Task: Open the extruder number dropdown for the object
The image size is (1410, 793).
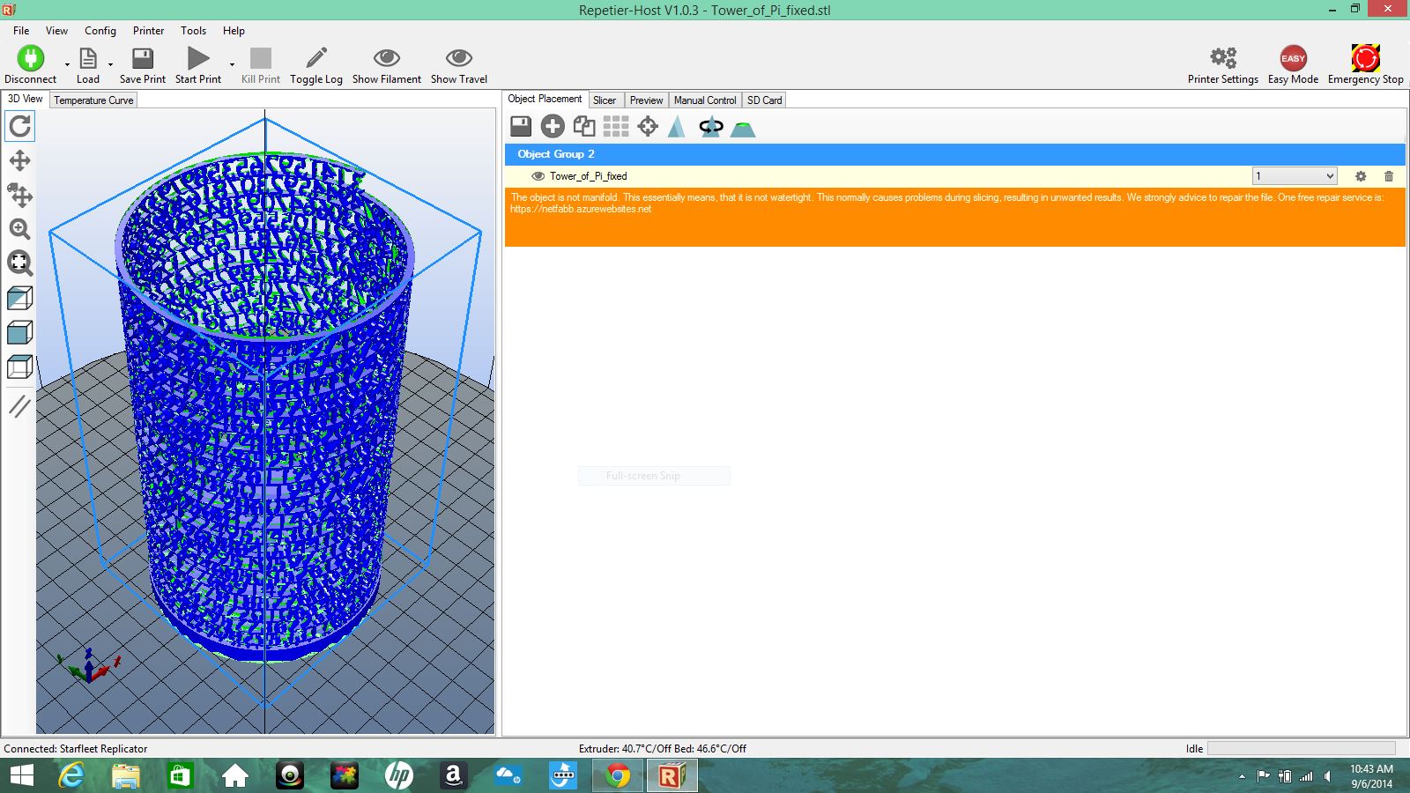Action: (1295, 176)
